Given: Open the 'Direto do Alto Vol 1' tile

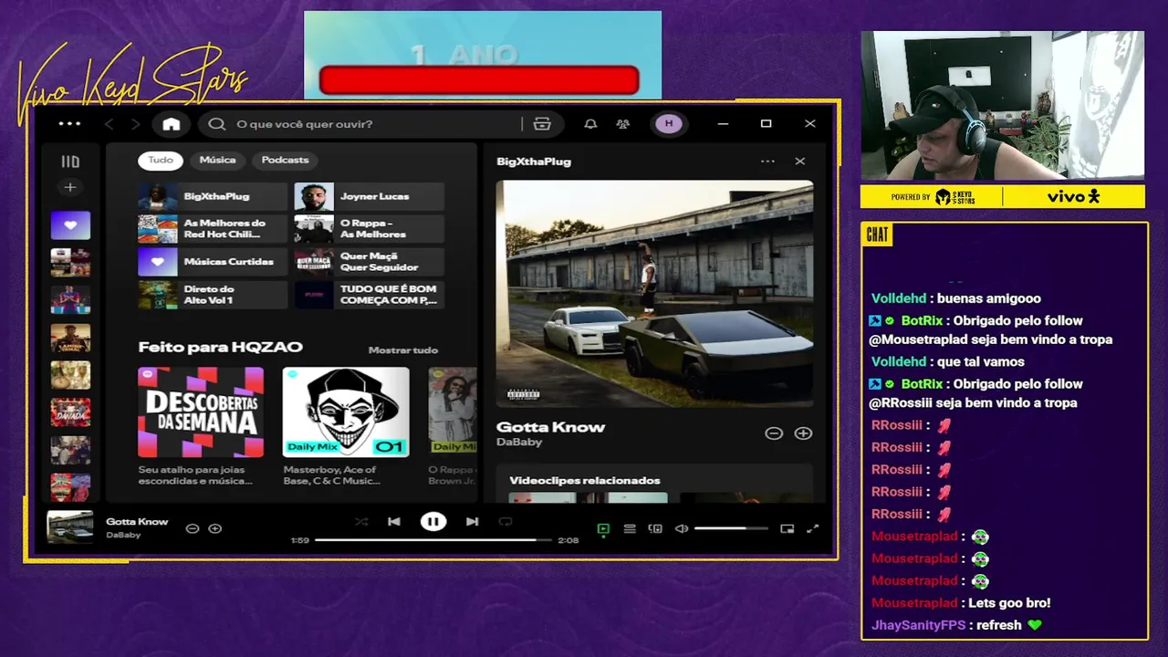Looking at the screenshot, I should point(213,295).
